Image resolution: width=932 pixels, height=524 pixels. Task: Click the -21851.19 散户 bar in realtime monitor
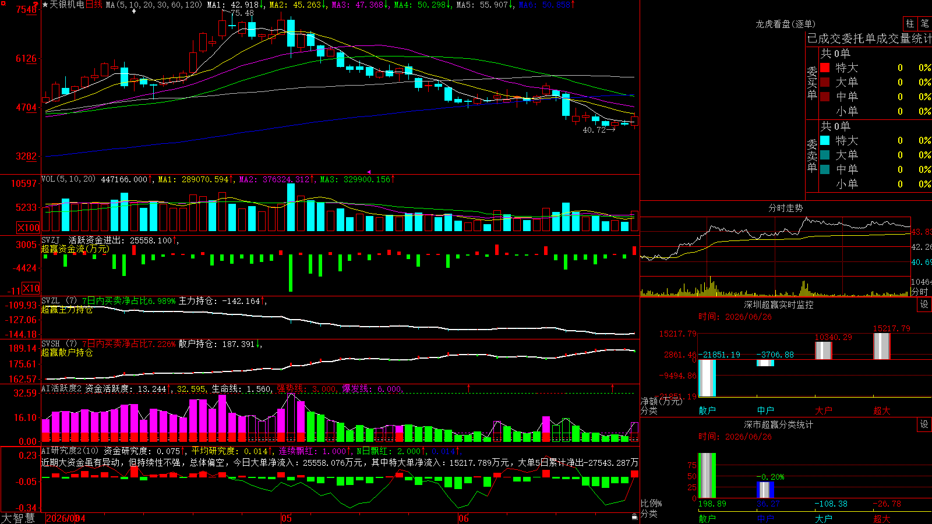pos(707,378)
